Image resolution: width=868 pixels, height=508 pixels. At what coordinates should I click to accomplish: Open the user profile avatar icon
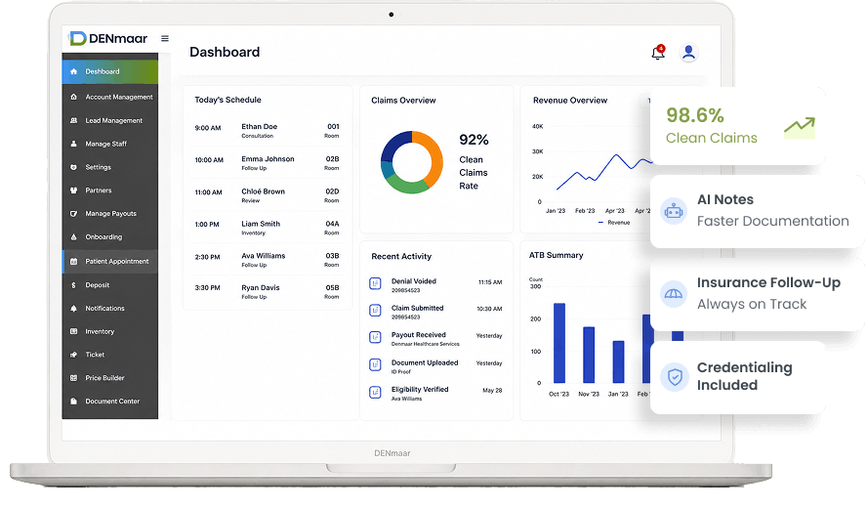tap(688, 52)
